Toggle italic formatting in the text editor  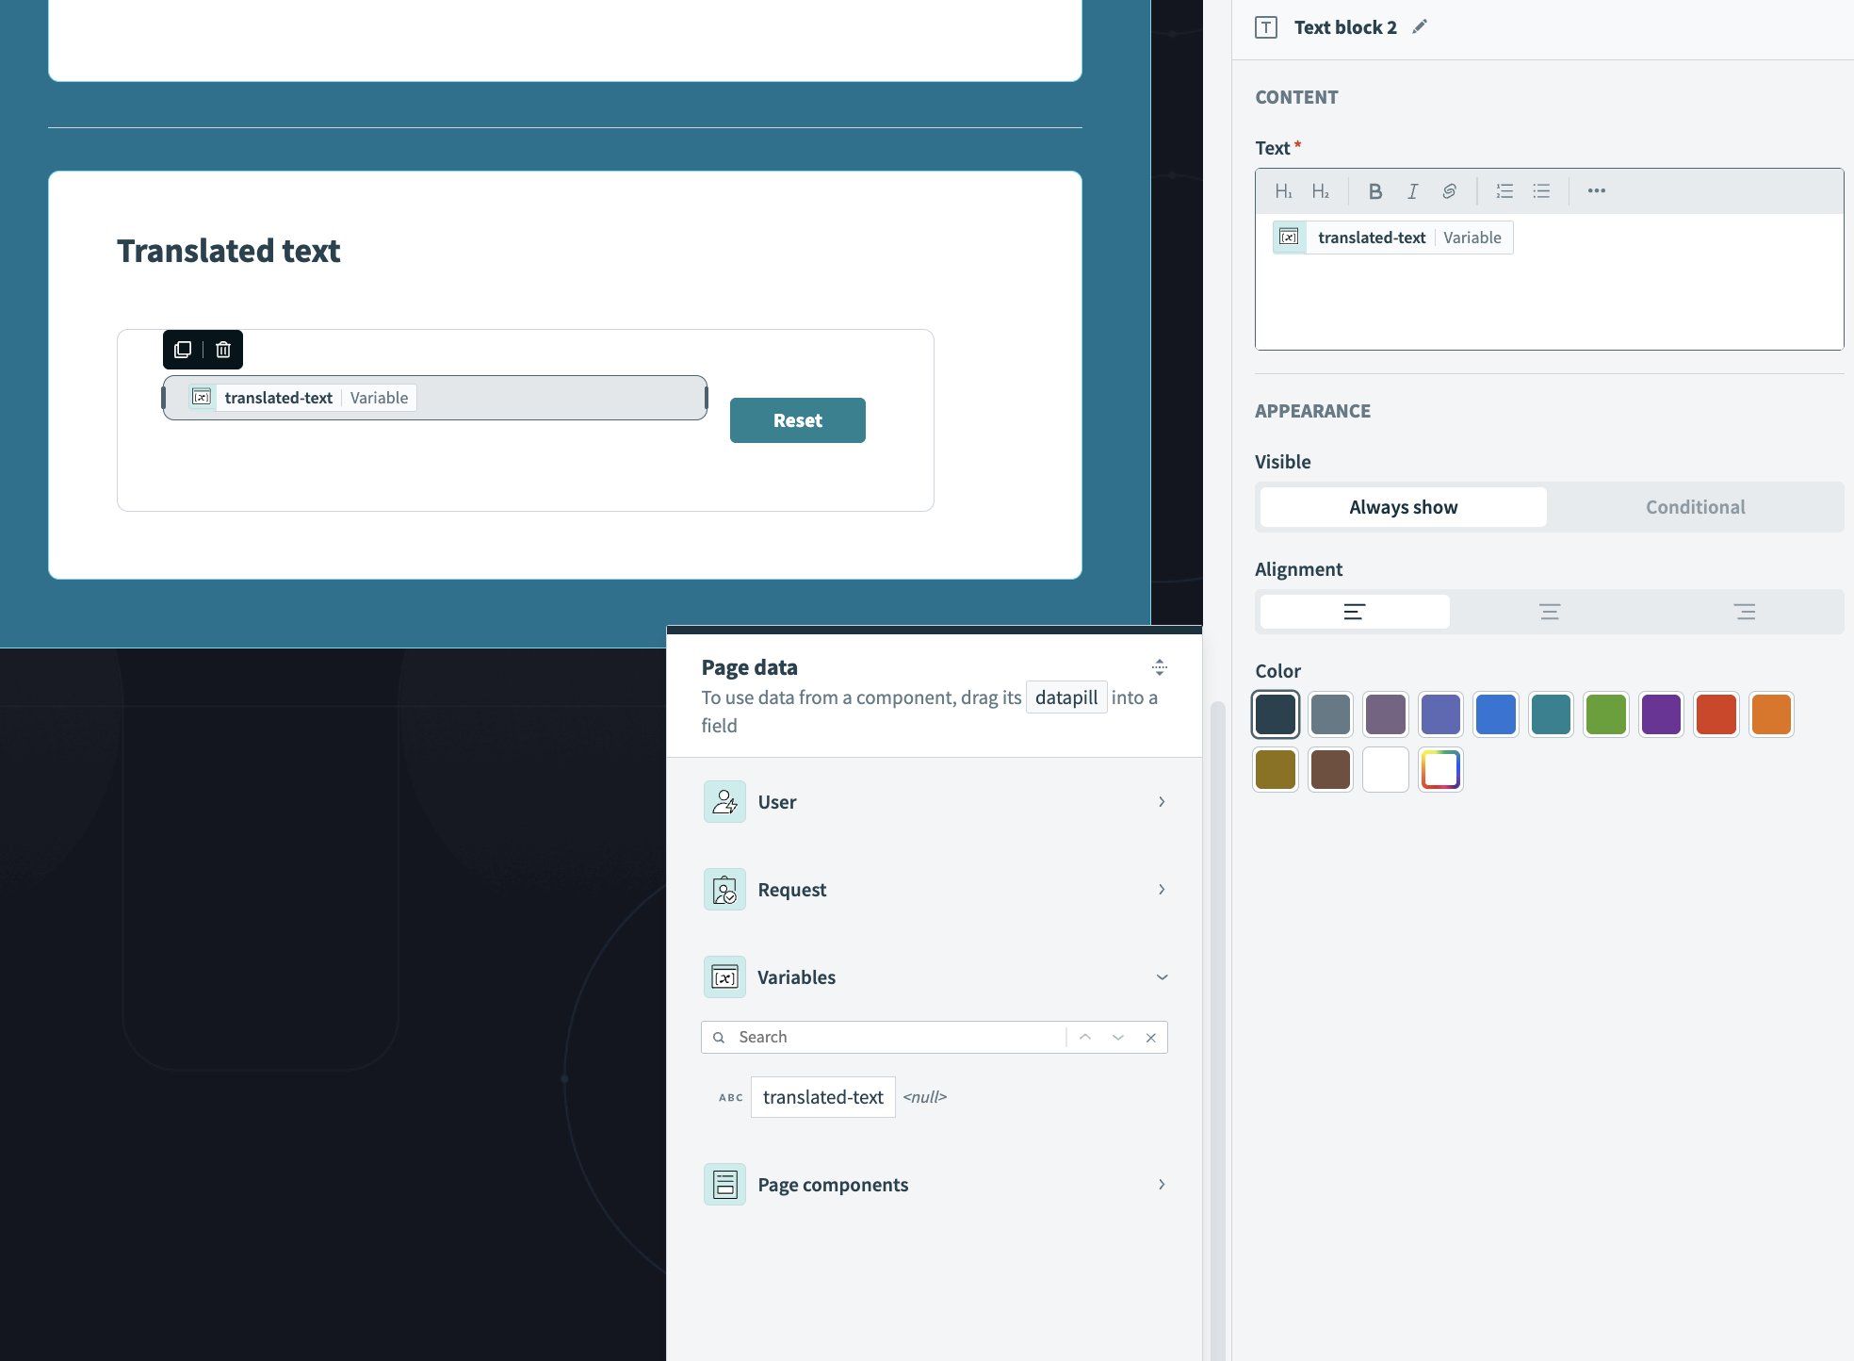point(1412,191)
